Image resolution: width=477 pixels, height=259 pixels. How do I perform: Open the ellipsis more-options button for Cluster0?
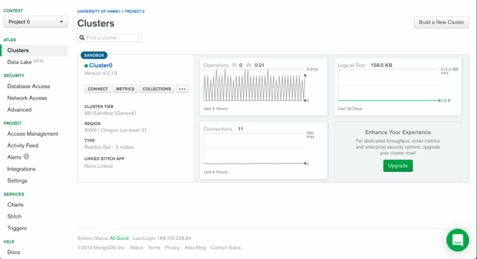tap(182, 89)
